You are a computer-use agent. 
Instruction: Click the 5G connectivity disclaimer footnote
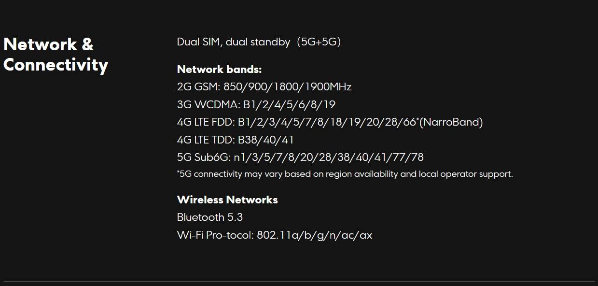345,174
